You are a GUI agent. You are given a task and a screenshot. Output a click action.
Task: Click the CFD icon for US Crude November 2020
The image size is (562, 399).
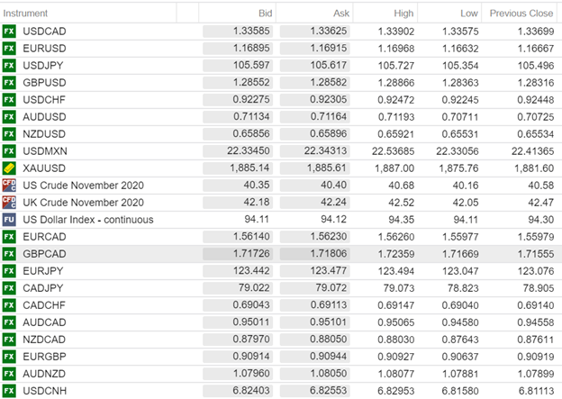tap(10, 185)
